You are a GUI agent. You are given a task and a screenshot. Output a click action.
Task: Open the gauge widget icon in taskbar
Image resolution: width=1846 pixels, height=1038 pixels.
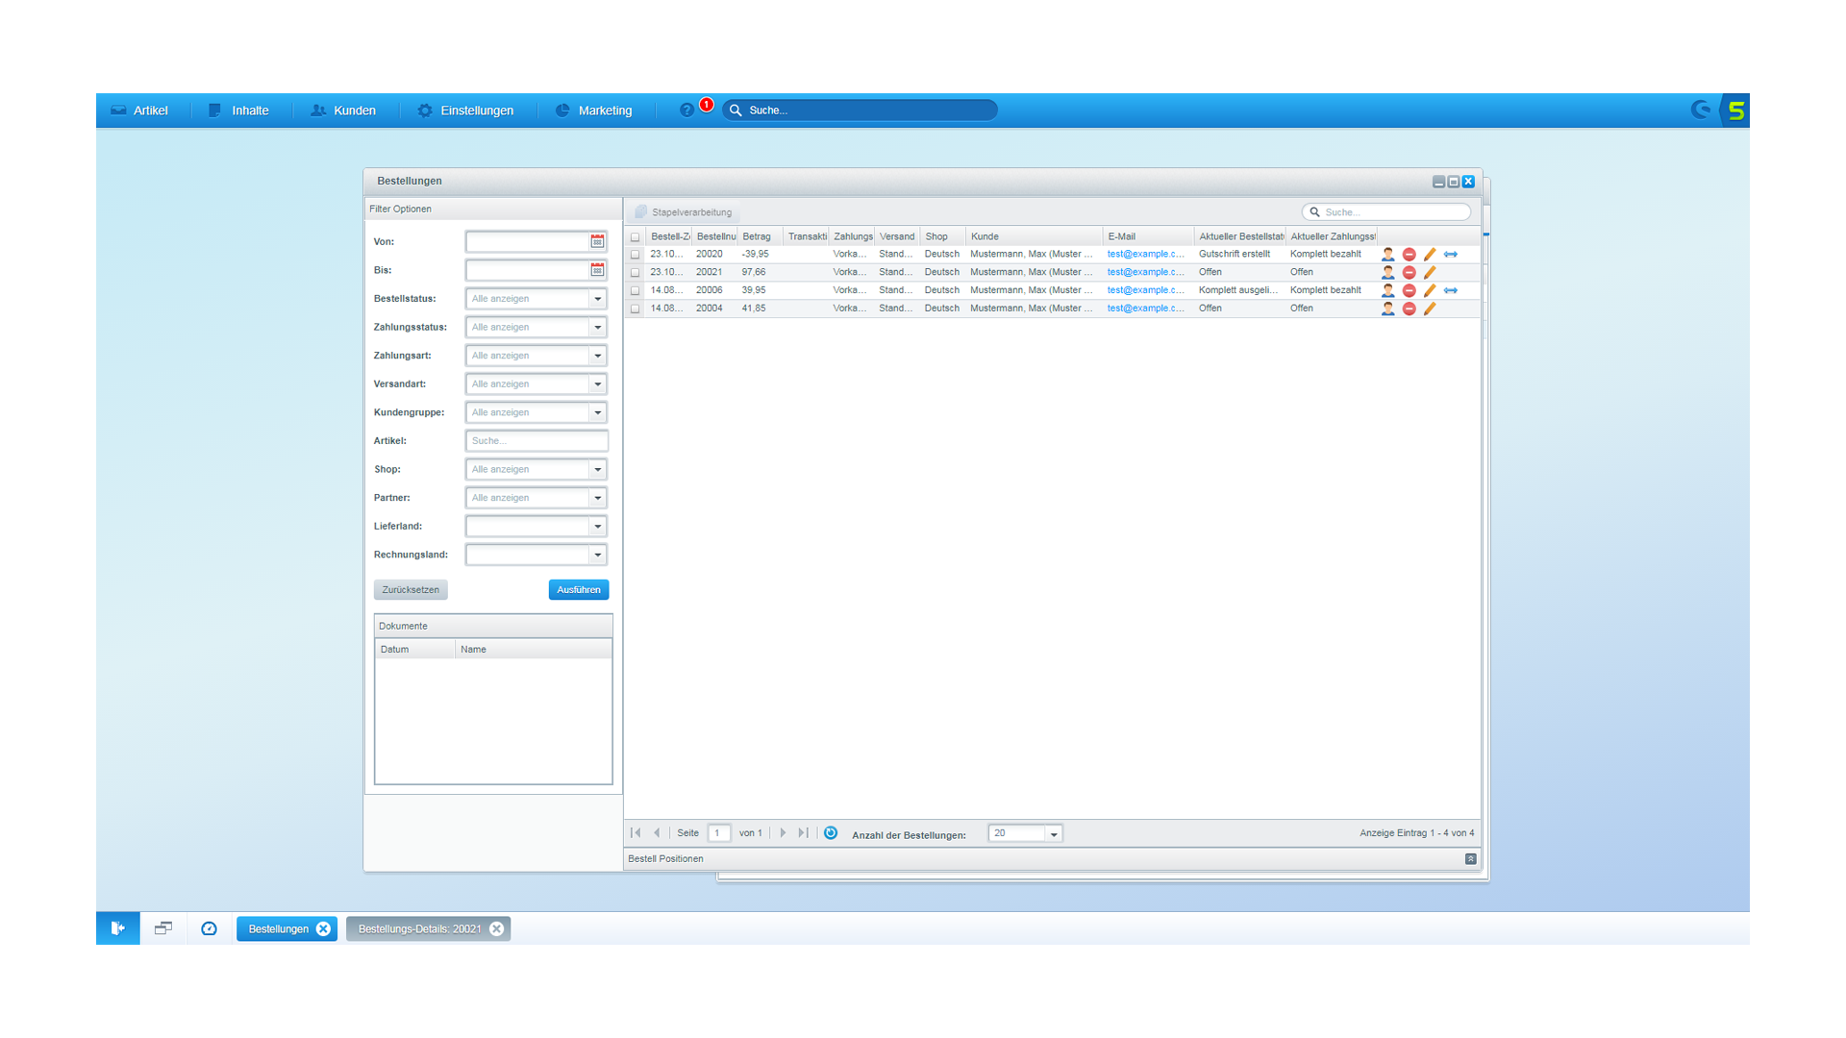point(209,928)
